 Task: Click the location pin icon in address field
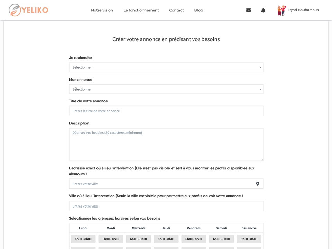pyautogui.click(x=258, y=184)
